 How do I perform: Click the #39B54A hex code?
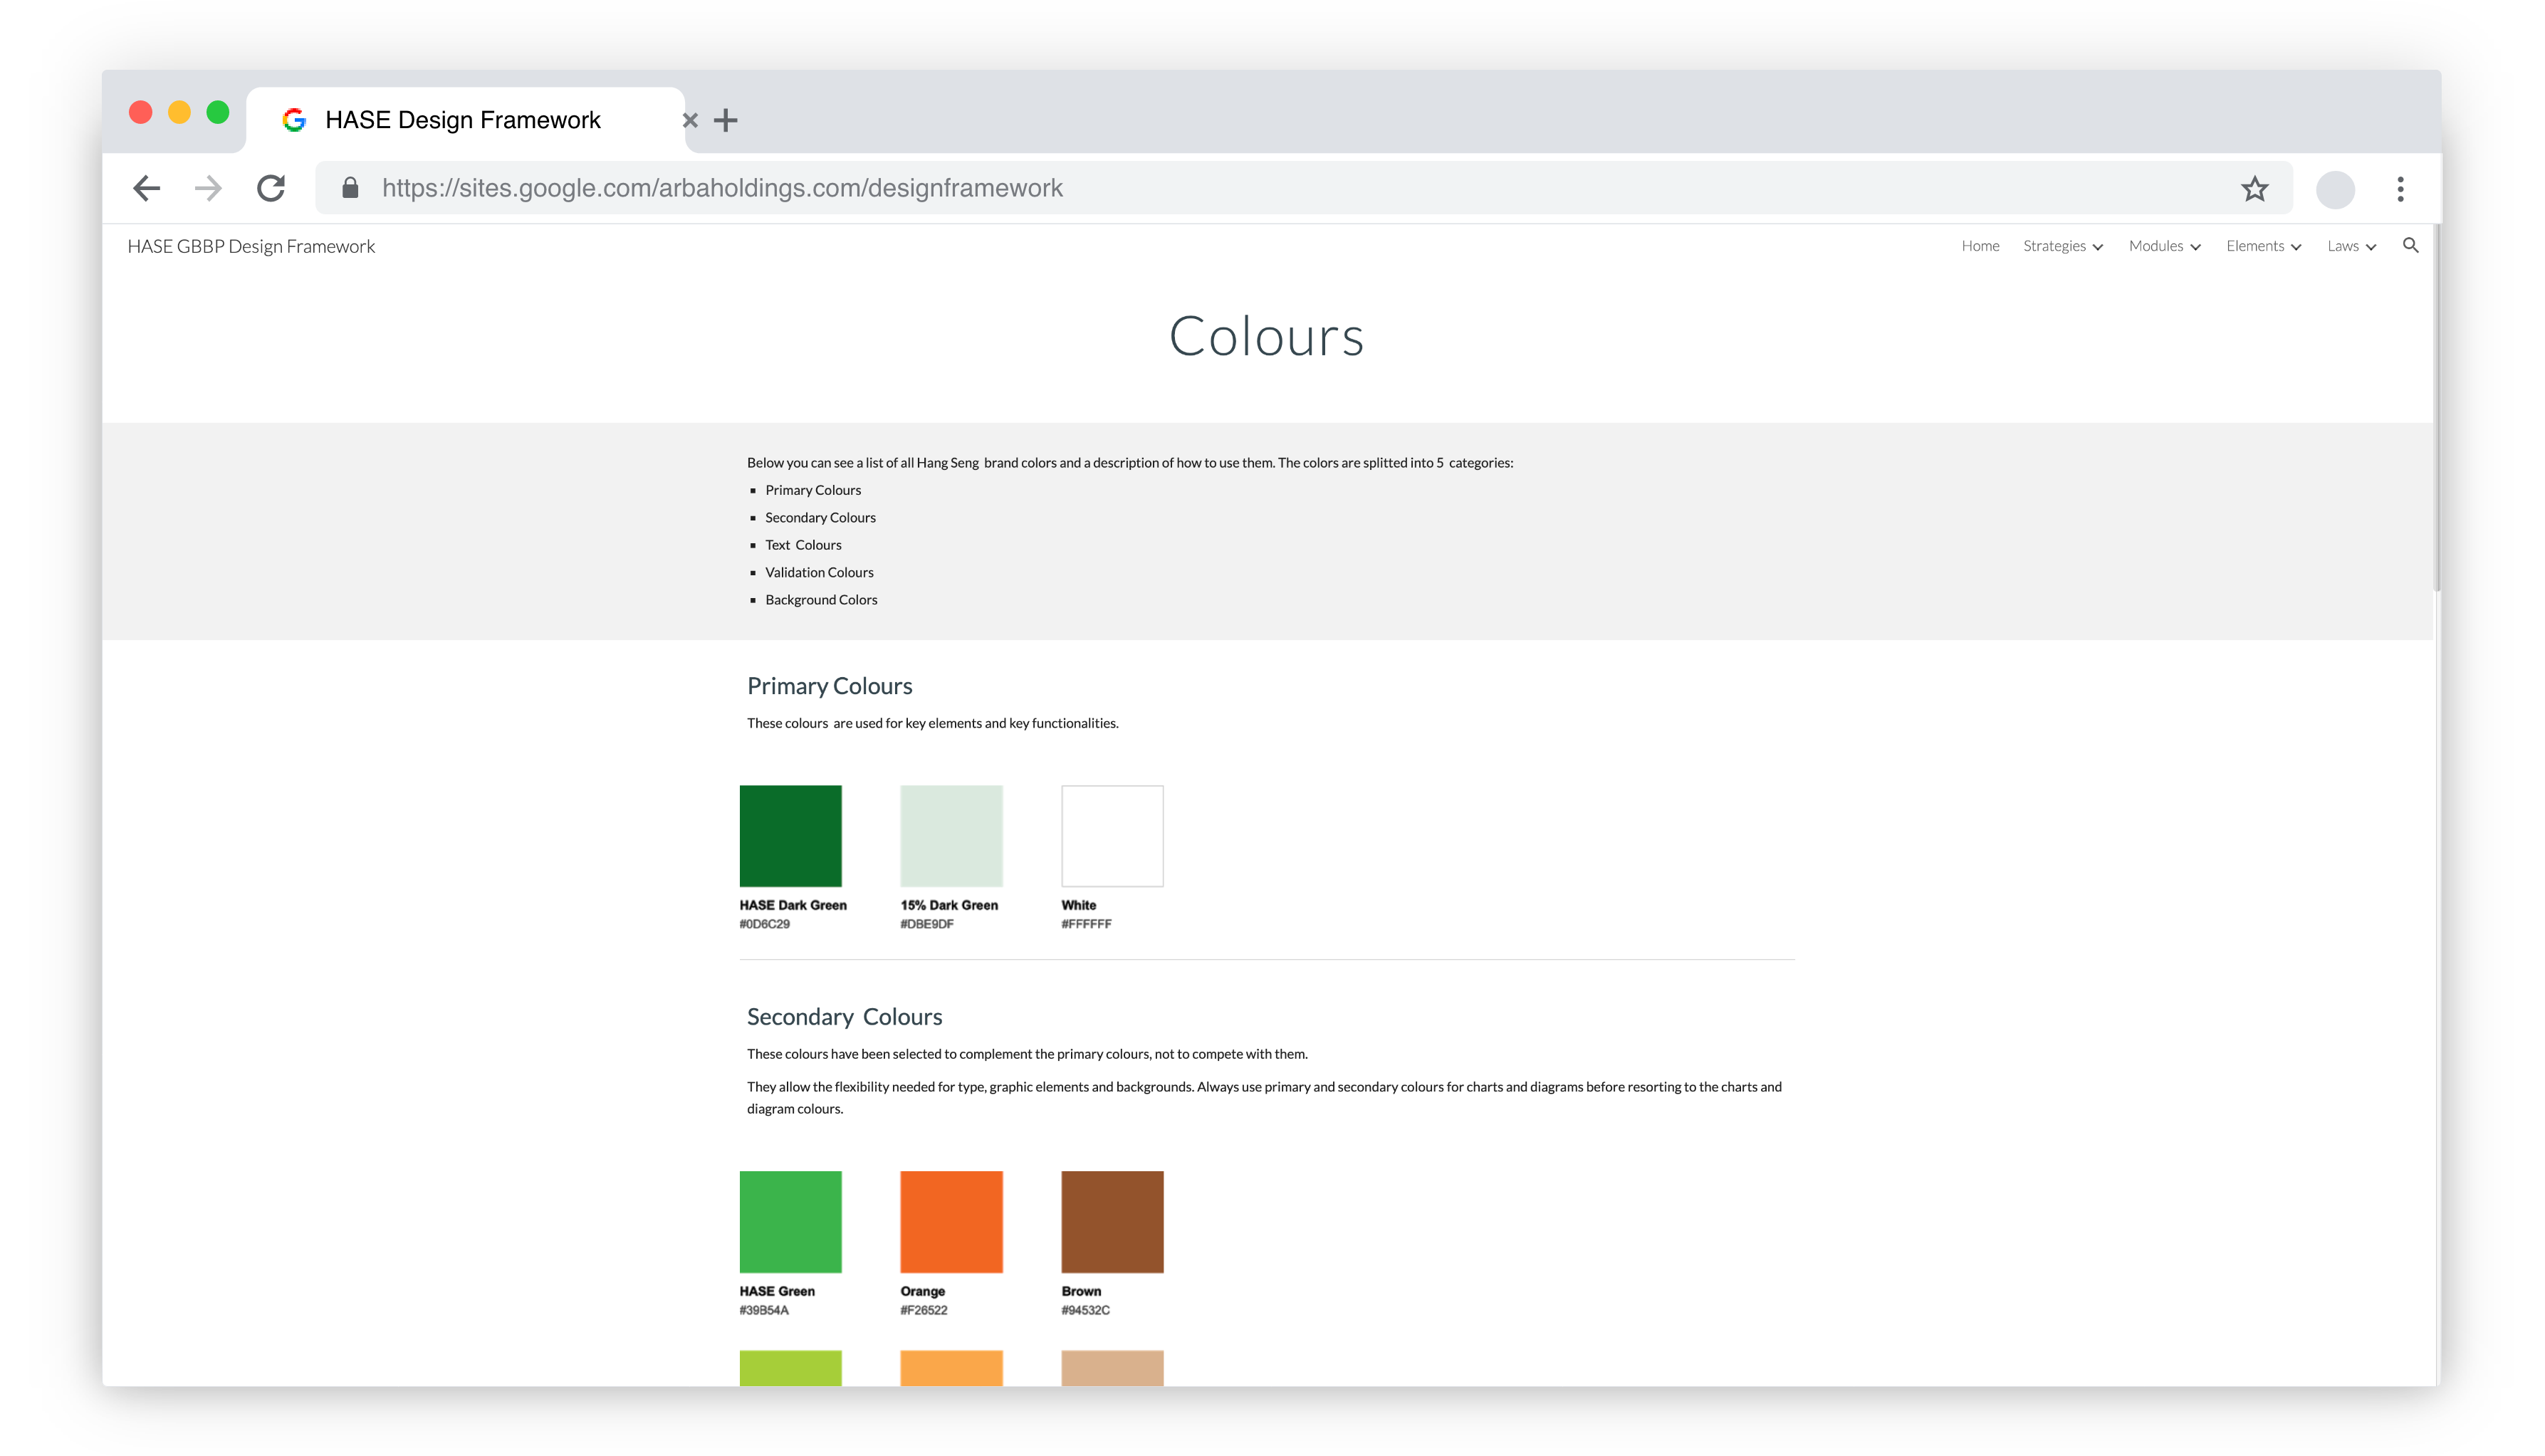[764, 1310]
